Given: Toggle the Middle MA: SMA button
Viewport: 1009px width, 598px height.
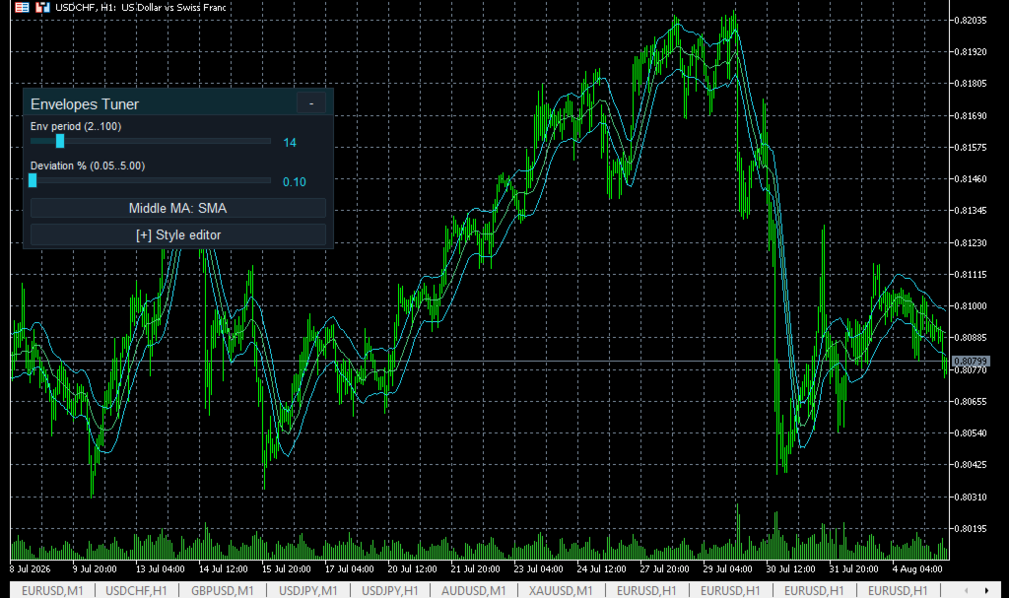Looking at the screenshot, I should click(x=178, y=208).
